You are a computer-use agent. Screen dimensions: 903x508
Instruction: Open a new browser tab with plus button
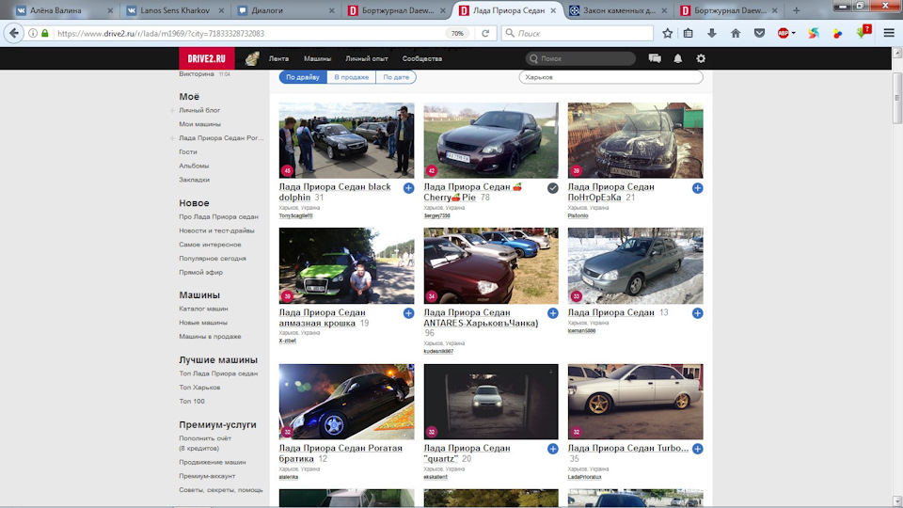(797, 10)
